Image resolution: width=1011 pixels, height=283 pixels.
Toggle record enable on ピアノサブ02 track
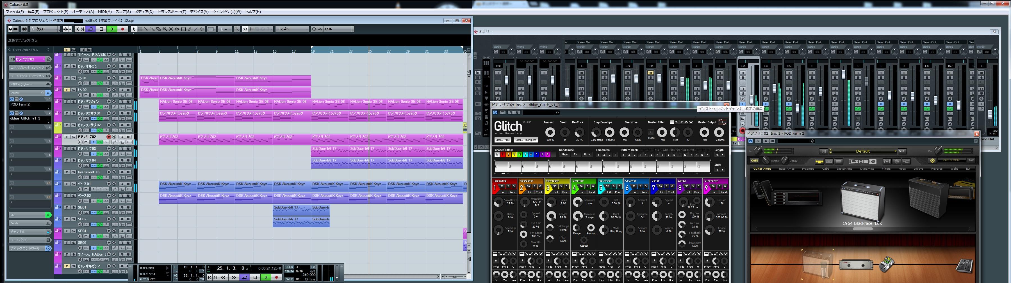[x=109, y=137]
